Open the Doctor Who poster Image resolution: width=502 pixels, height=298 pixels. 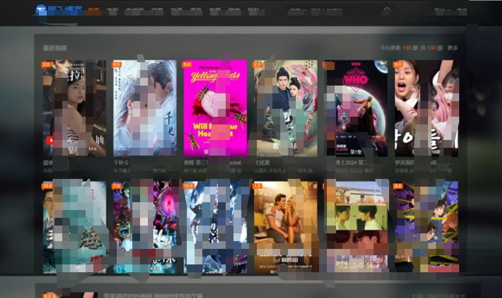tap(356, 108)
